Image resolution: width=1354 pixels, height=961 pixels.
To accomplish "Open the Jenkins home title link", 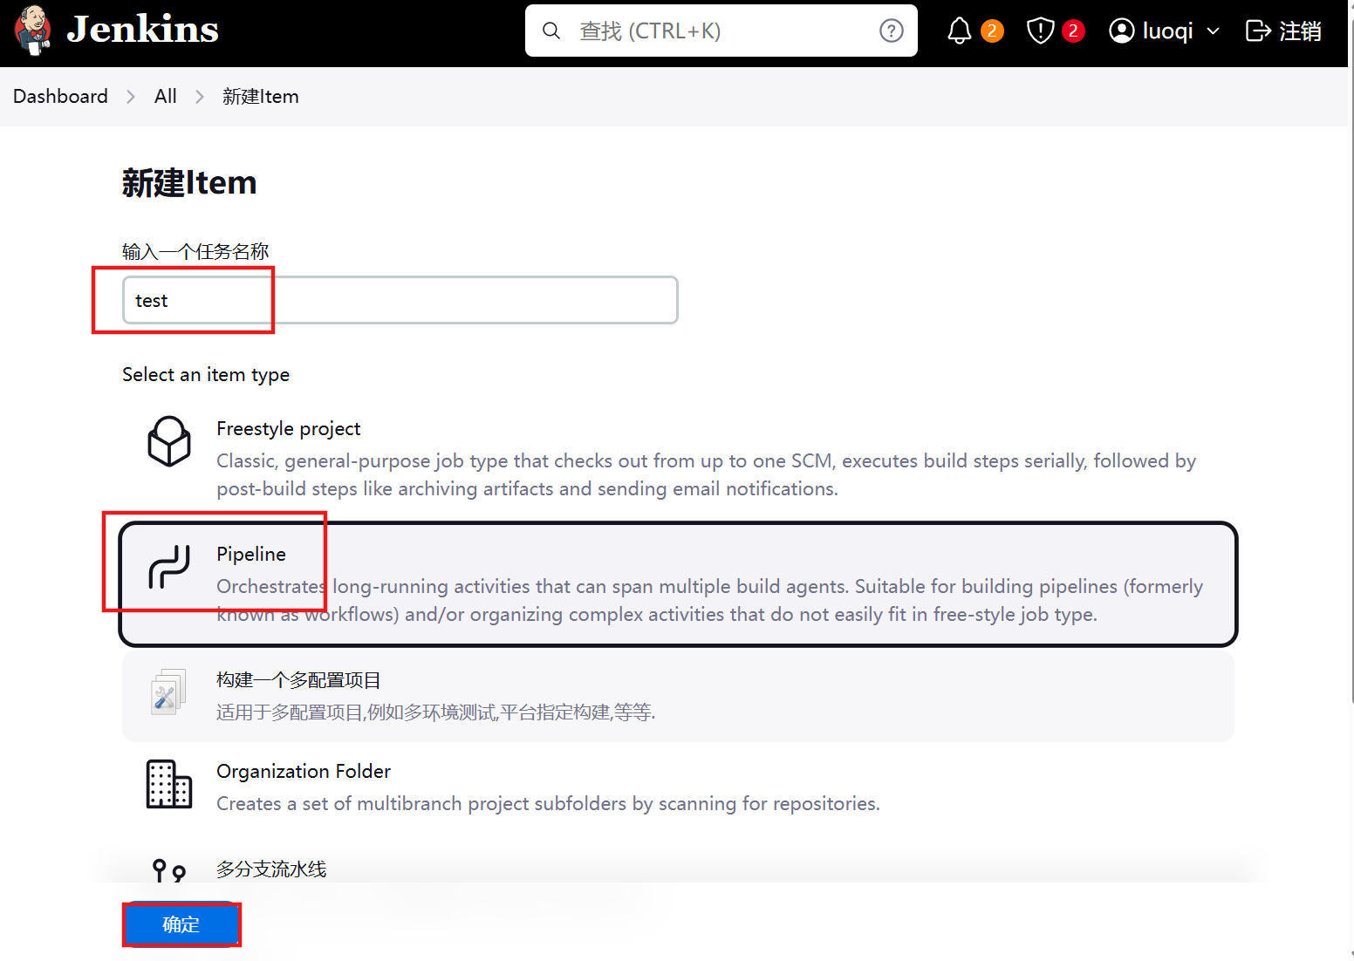I will point(143,30).
